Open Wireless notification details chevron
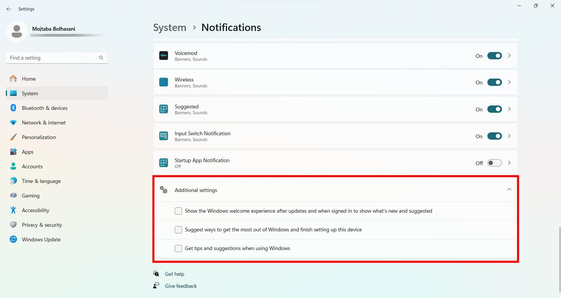561x298 pixels. (509, 82)
